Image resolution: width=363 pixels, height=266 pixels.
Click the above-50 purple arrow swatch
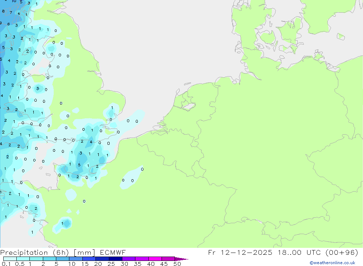[181, 259]
